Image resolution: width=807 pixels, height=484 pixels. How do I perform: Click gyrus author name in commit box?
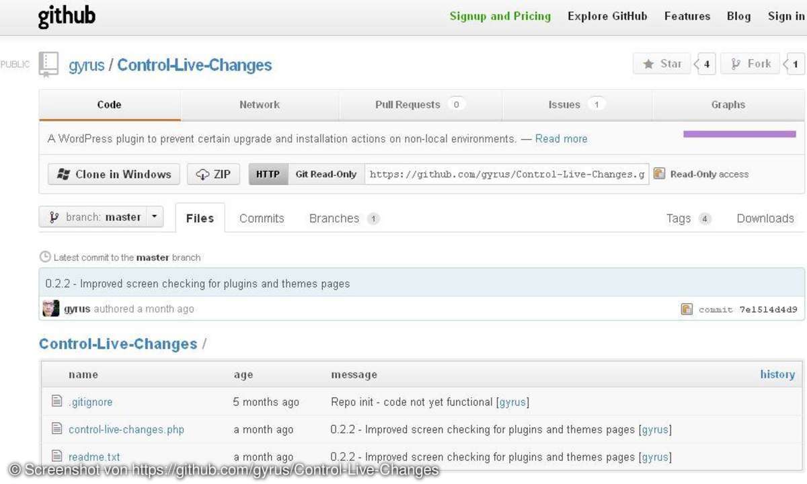pyautogui.click(x=77, y=309)
